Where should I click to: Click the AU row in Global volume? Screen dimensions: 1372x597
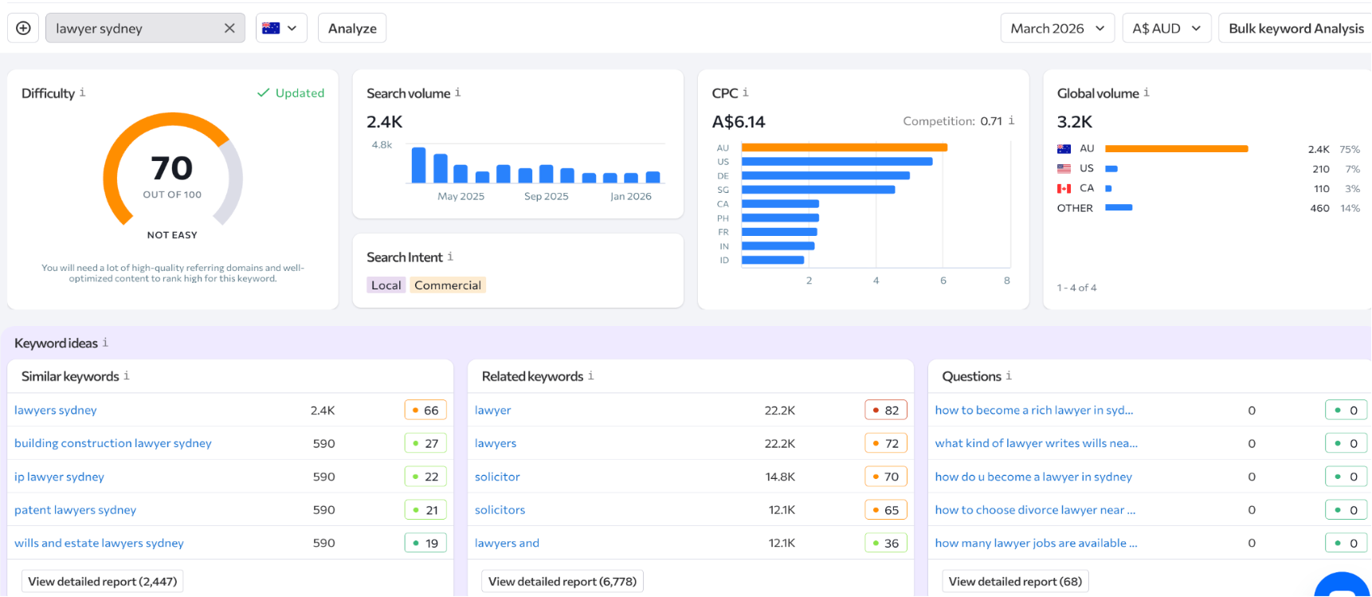pos(1208,149)
